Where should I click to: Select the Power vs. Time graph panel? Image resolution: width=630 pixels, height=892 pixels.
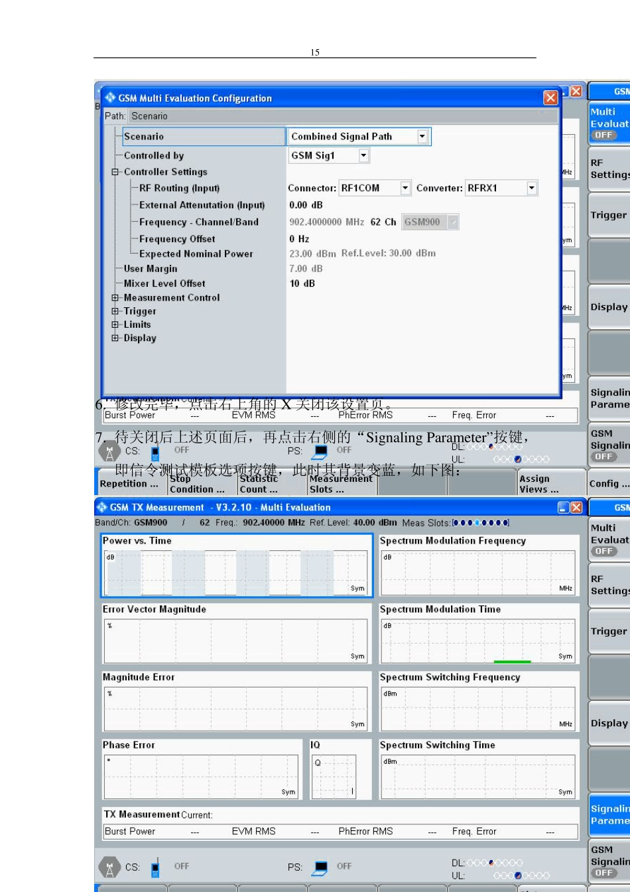coord(237,566)
